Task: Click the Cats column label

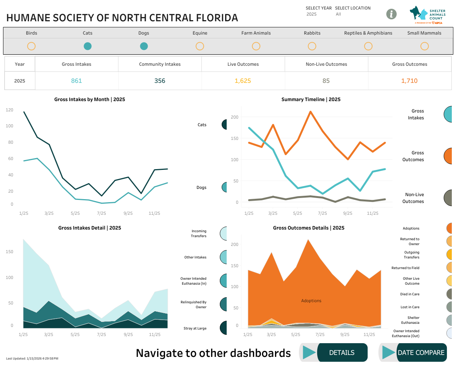Action: [87, 33]
